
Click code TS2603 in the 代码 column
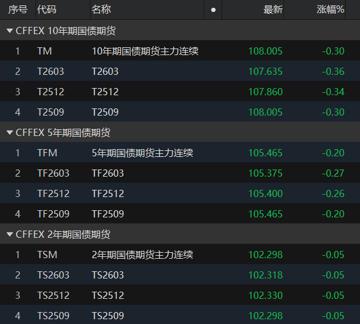53,275
